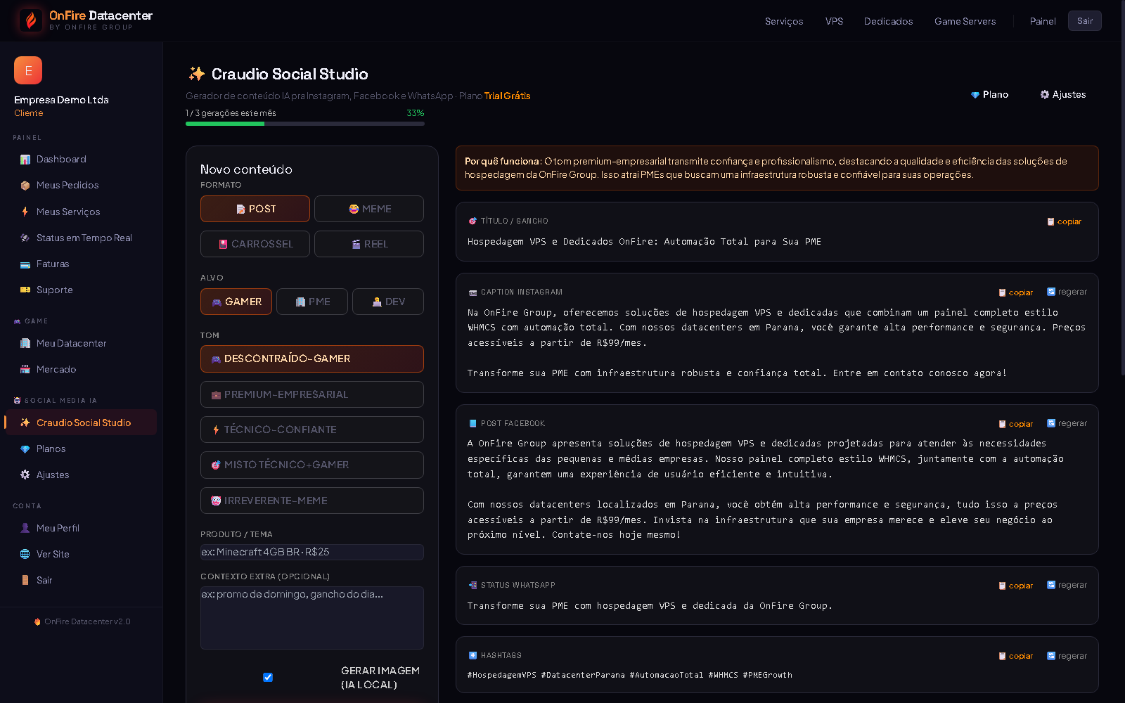The image size is (1125, 703).
Task: Click the orange E company avatar
Action: pos(28,70)
